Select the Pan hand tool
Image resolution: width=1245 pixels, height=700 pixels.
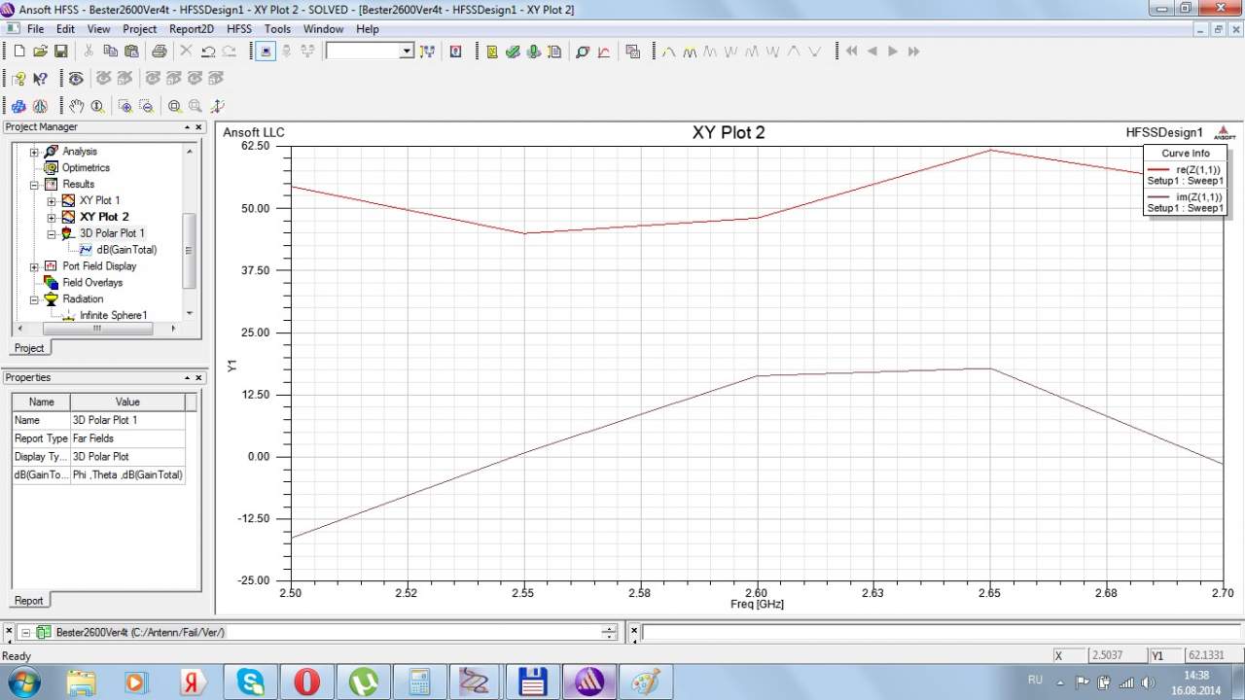[76, 106]
